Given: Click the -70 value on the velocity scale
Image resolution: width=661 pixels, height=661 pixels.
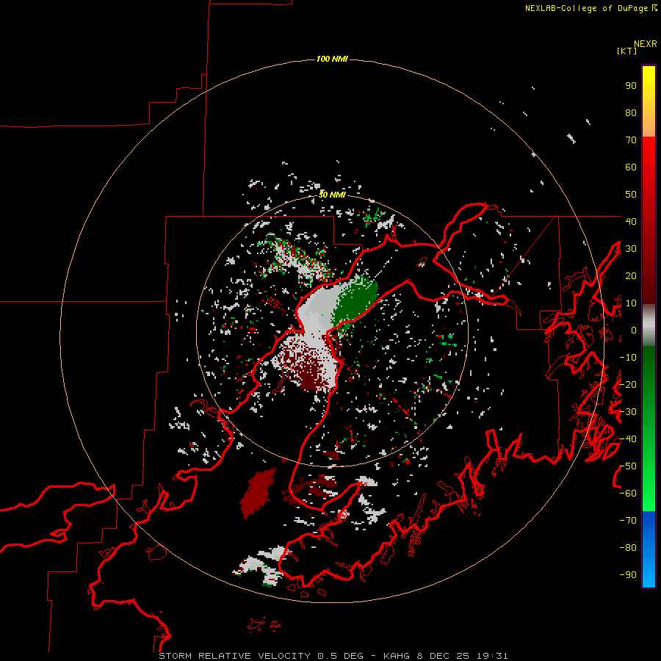Looking at the screenshot, I should point(628,521).
